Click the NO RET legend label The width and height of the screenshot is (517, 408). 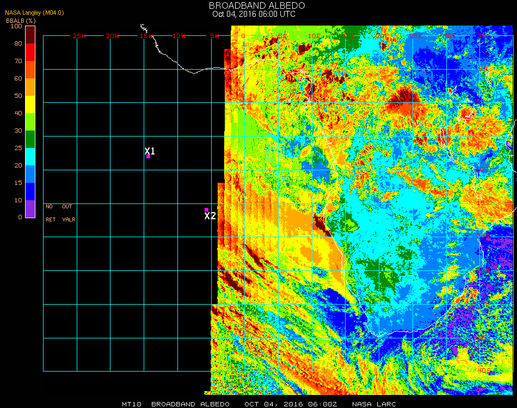50,213
